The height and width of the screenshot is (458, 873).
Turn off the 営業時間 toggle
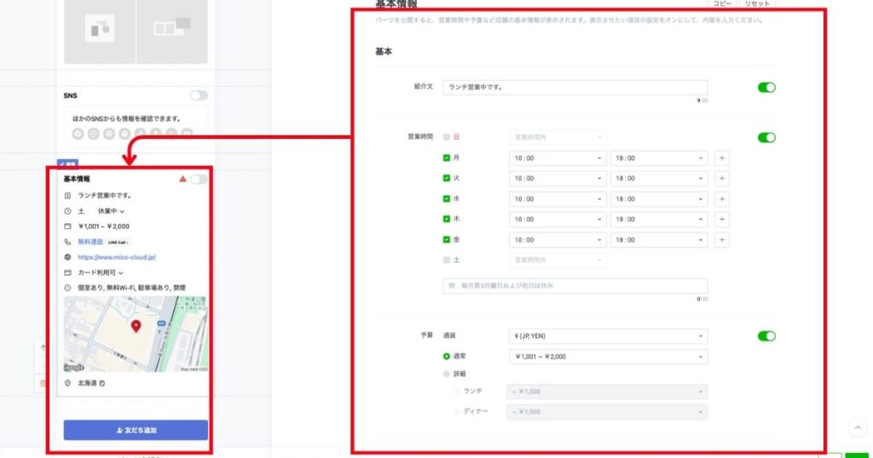pyautogui.click(x=766, y=137)
